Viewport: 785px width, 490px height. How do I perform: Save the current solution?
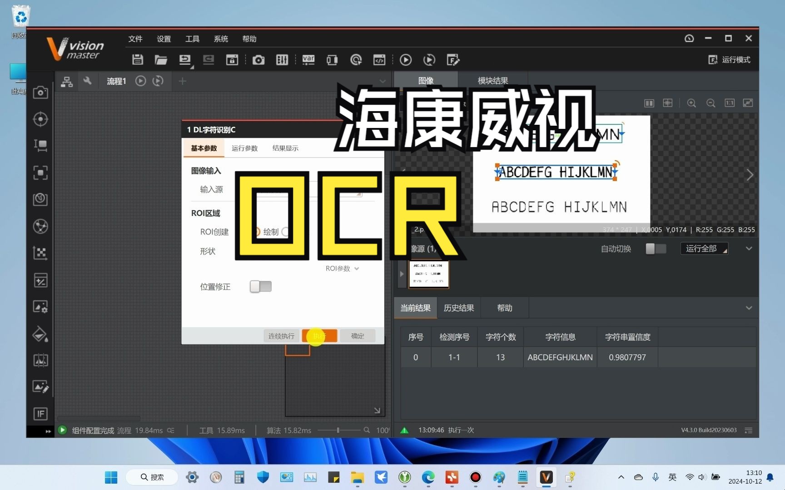138,60
